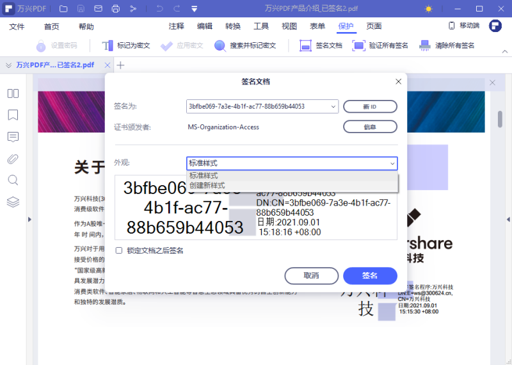Send the PDF by email icon
The image size is (512, 365).
(x=98, y=9)
